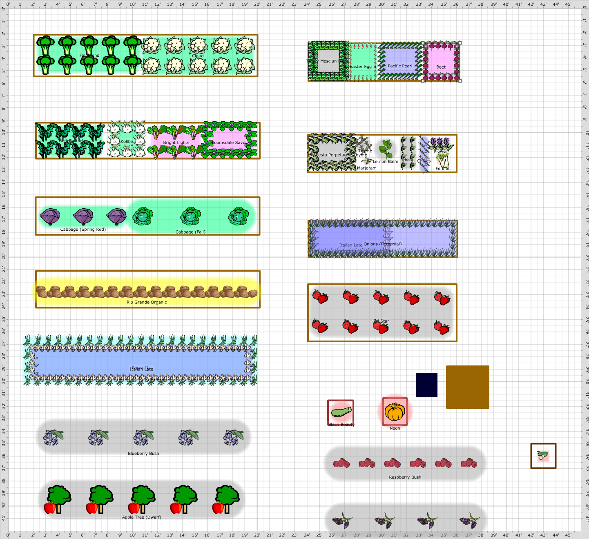
Task: Click the orange Neon pumpkin icon
Action: pyautogui.click(x=395, y=412)
